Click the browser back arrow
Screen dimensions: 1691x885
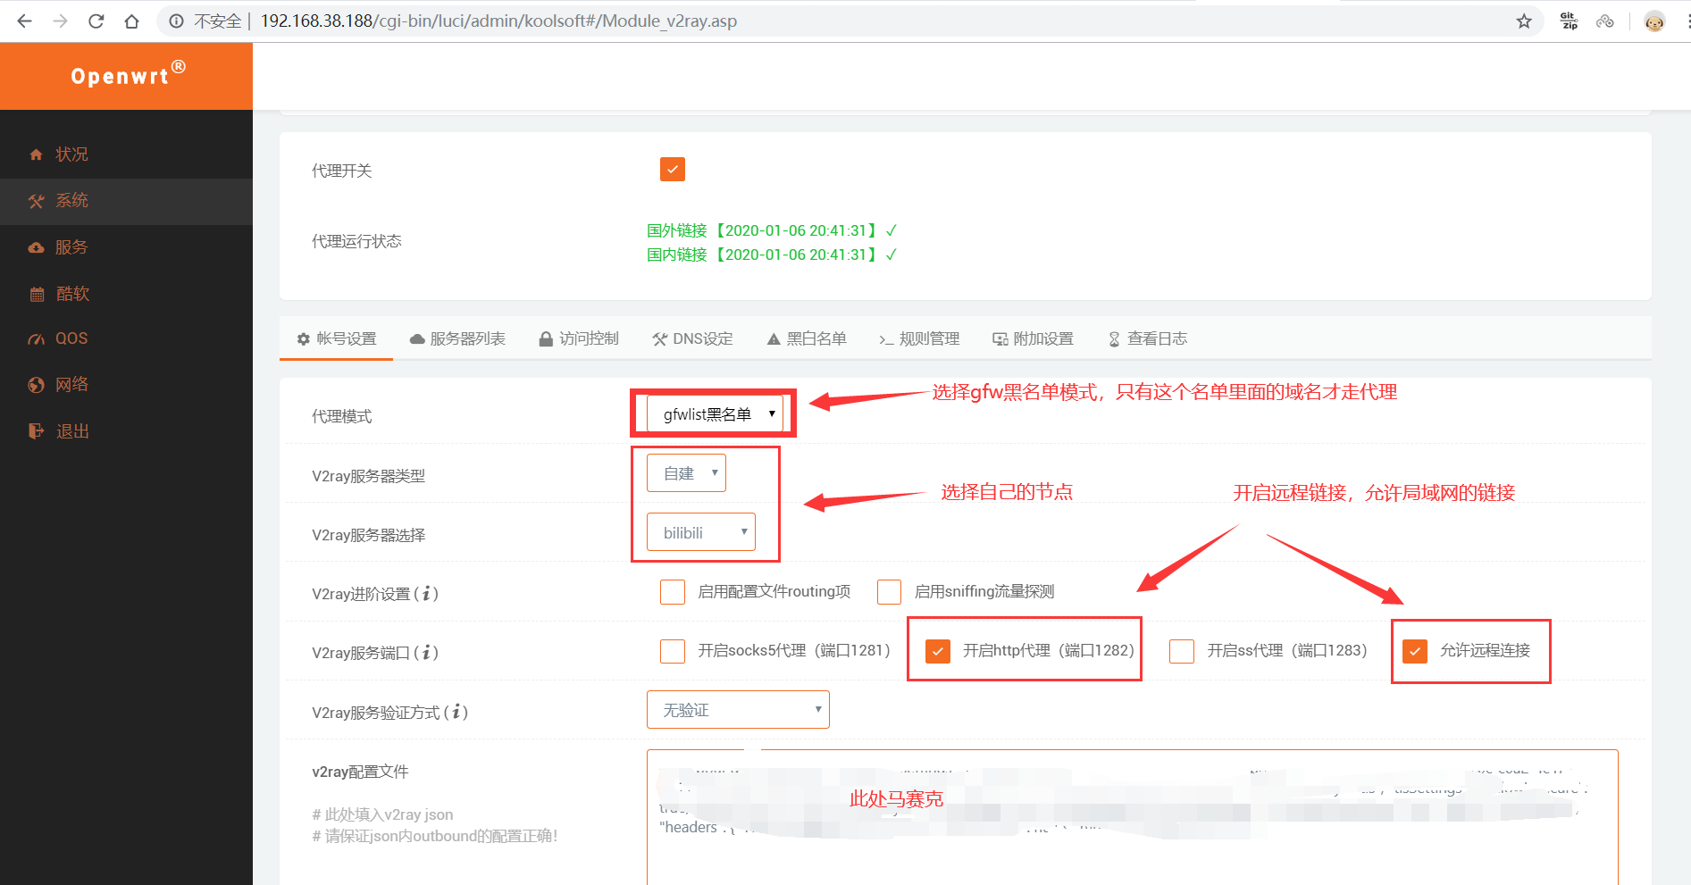24,21
